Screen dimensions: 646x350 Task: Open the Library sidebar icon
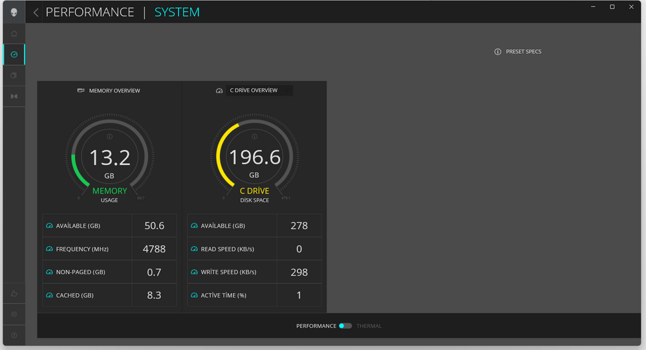pos(14,76)
